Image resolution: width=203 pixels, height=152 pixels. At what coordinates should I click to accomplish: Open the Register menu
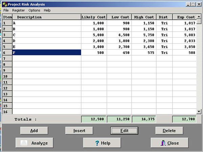click(18, 10)
